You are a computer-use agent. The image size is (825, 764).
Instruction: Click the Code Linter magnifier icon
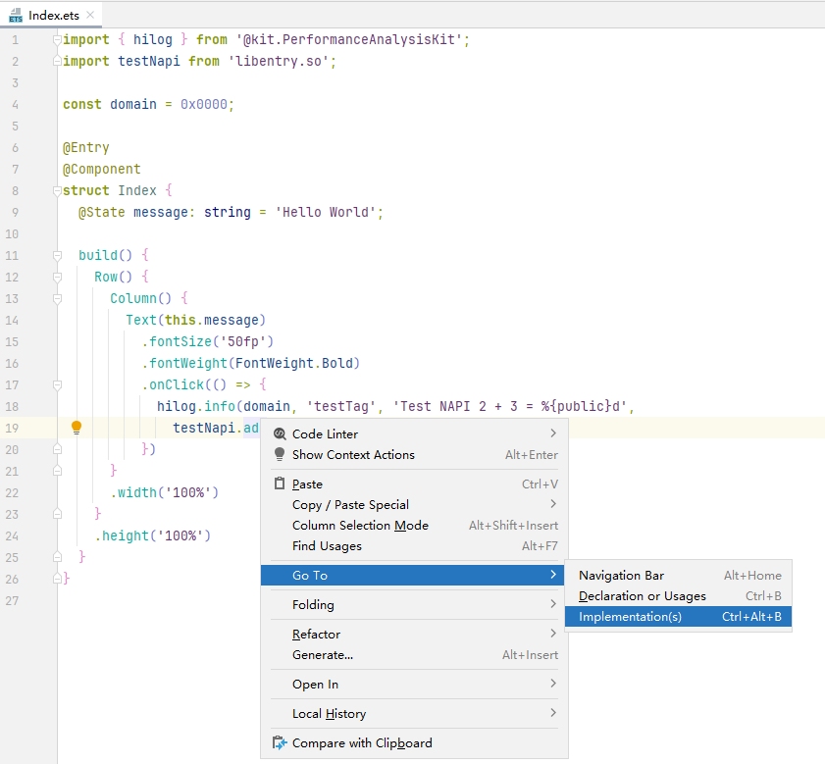coord(280,433)
